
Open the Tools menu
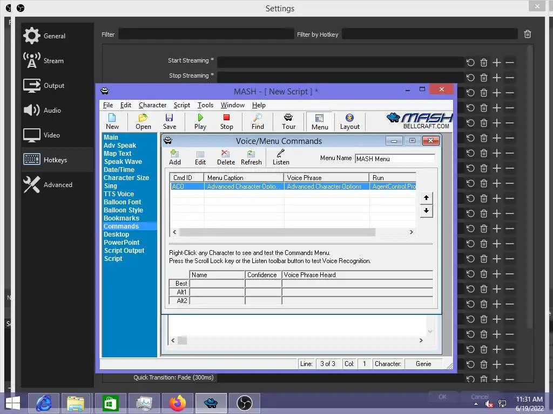coord(205,105)
